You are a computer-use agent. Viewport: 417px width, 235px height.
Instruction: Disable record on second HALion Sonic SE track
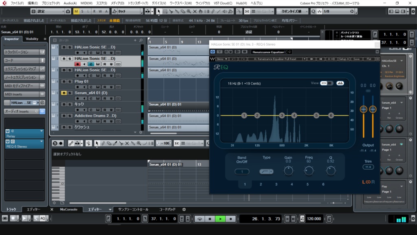click(77, 64)
